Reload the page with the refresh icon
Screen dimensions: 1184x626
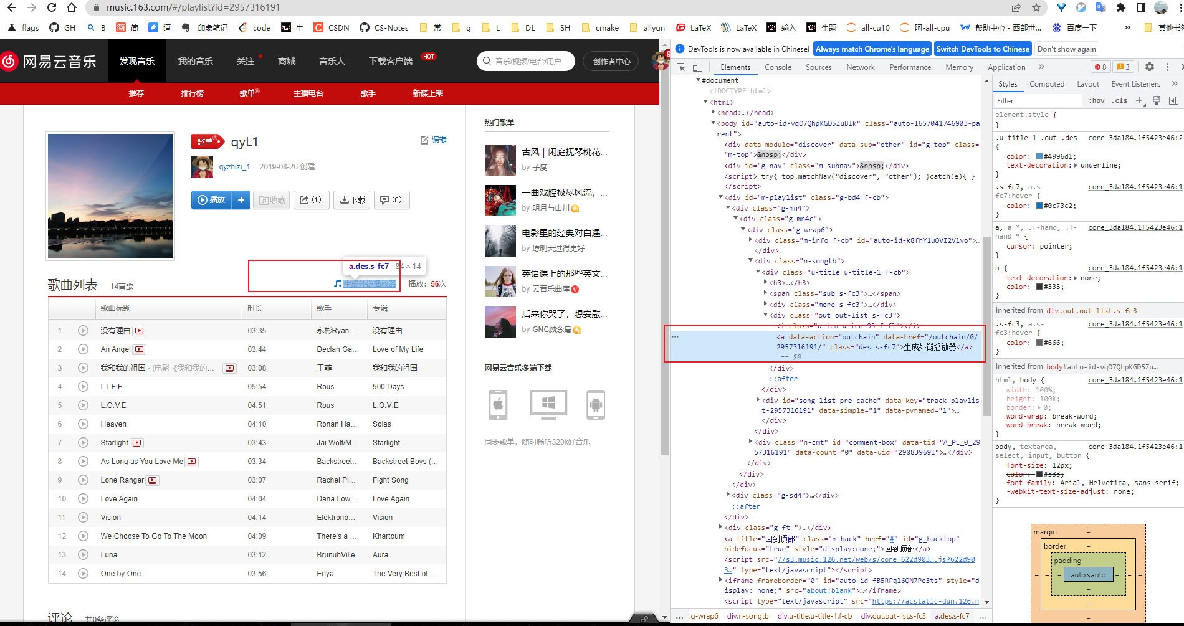(x=52, y=7)
